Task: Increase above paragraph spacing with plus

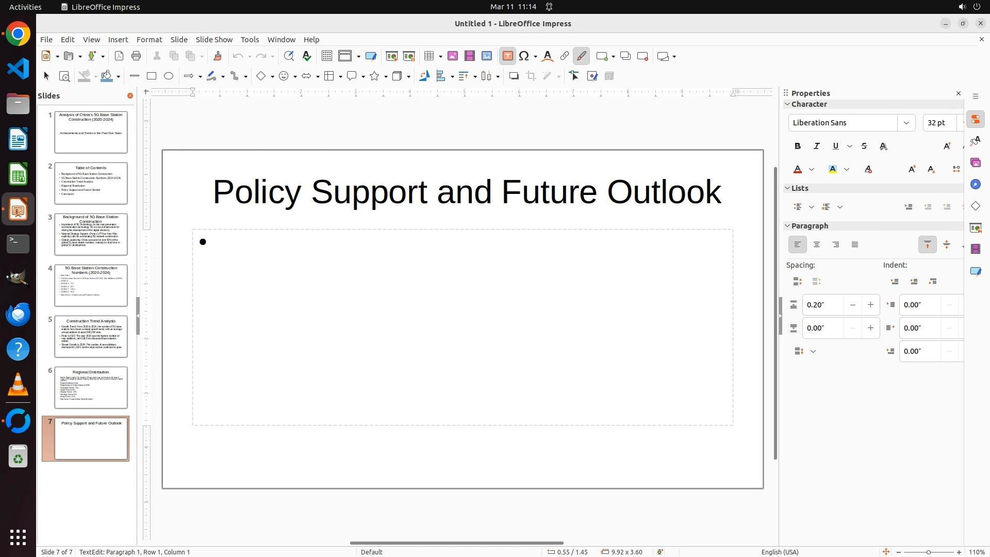Action: pos(870,305)
